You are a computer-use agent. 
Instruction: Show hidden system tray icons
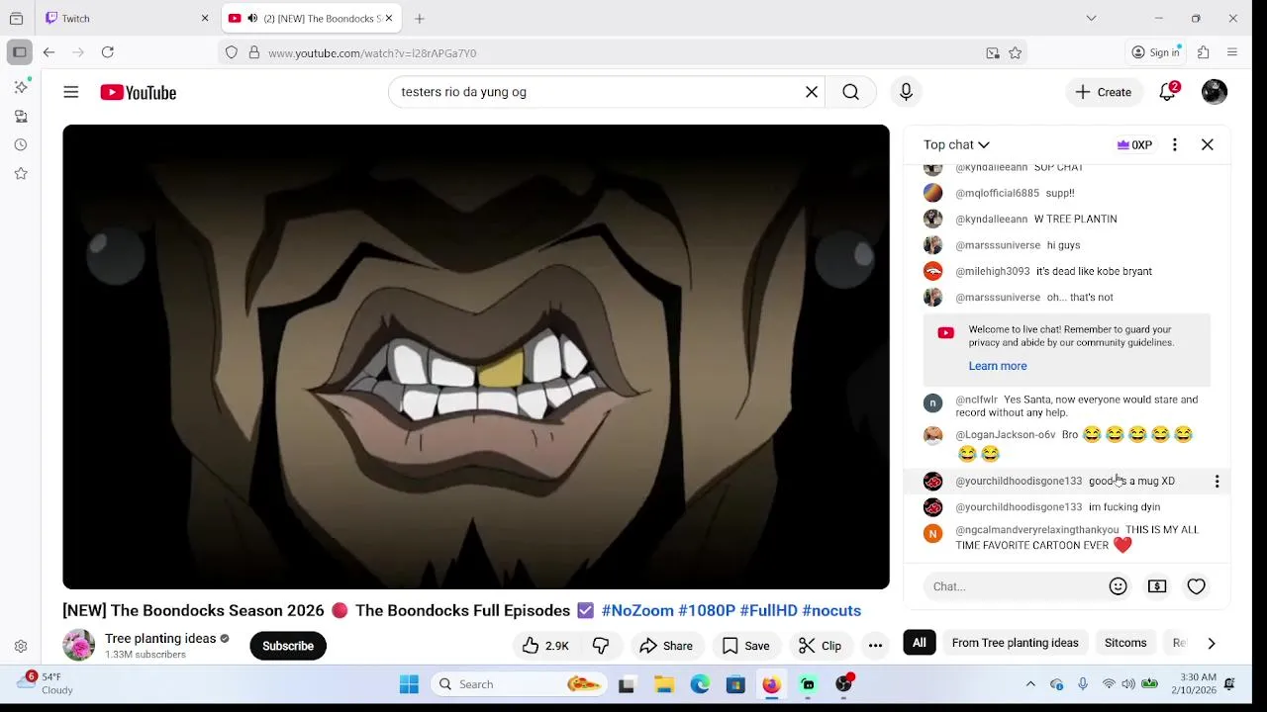(x=1030, y=684)
